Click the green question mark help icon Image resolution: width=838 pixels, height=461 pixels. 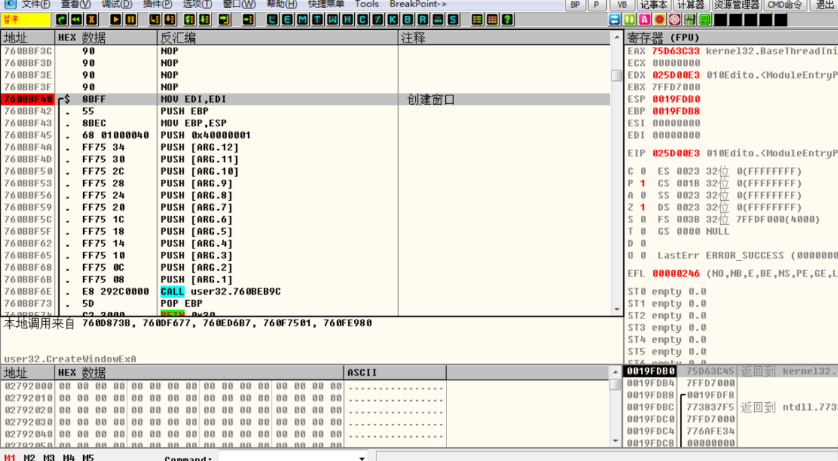tap(507, 20)
